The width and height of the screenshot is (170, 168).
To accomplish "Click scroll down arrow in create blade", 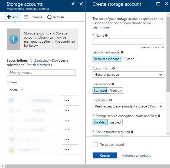I will pos(168,134).
